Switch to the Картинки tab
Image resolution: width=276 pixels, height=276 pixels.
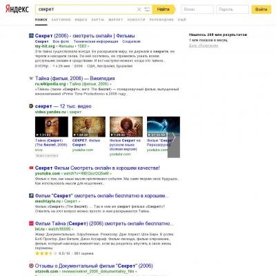point(61,20)
